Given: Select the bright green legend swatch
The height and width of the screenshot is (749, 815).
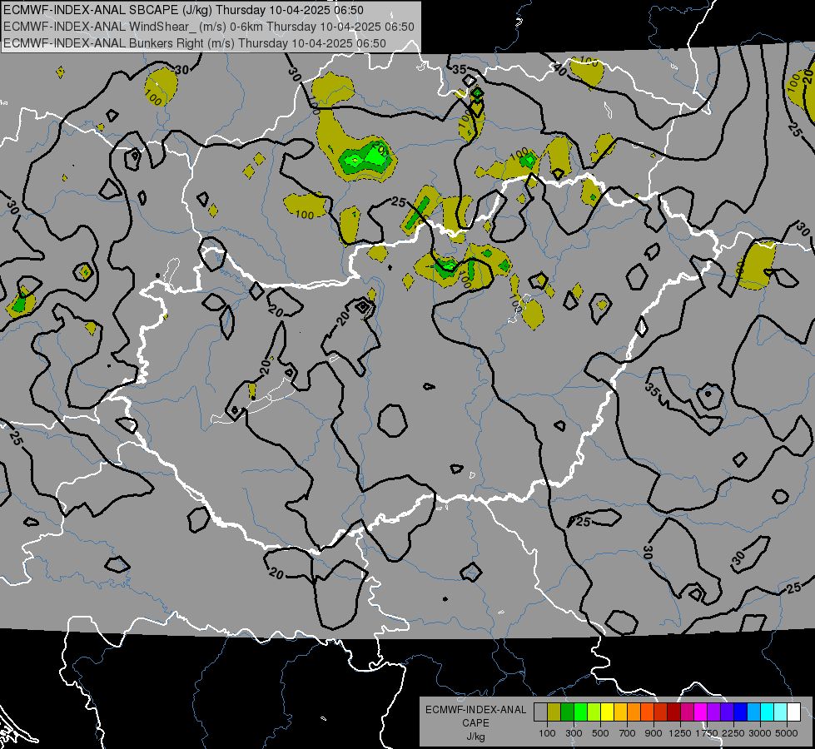Looking at the screenshot, I should click(x=580, y=712).
